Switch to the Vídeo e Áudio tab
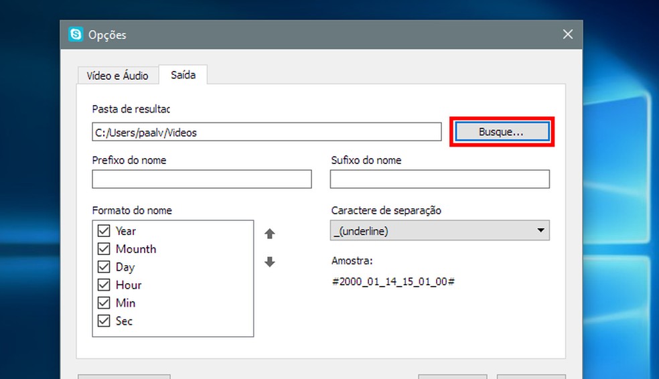The image size is (659, 379). 118,76
